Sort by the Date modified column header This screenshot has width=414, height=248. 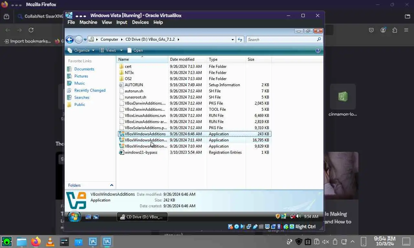click(188, 59)
